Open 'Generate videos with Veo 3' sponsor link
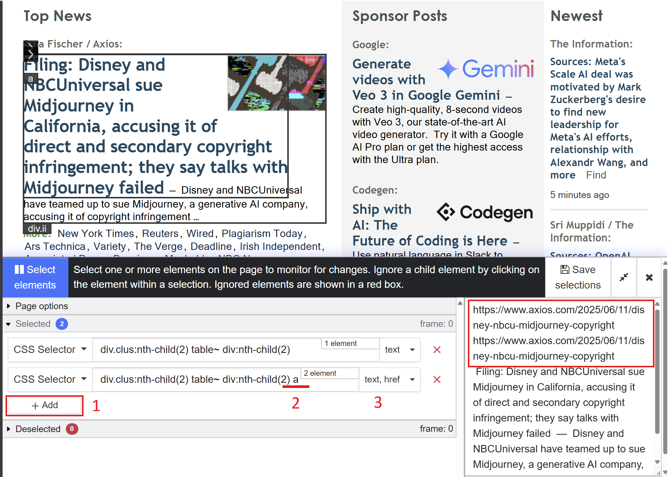 [426, 79]
